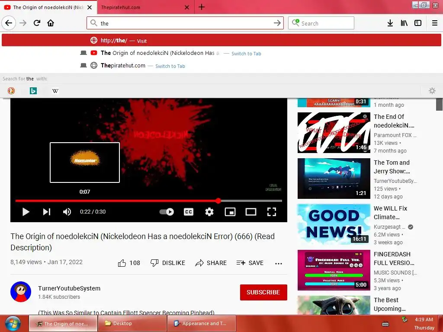This screenshot has width=443, height=332.
Task: Switch to Thepiratehut.com tab suggestion
Action: pyautogui.click(x=221, y=66)
